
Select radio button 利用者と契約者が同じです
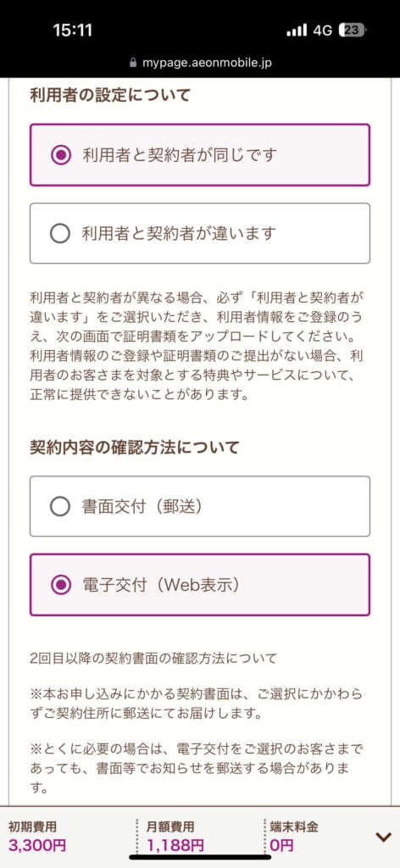point(60,155)
